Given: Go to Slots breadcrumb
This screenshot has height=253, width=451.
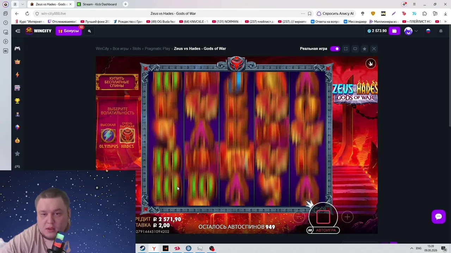Looking at the screenshot, I should 137,48.
